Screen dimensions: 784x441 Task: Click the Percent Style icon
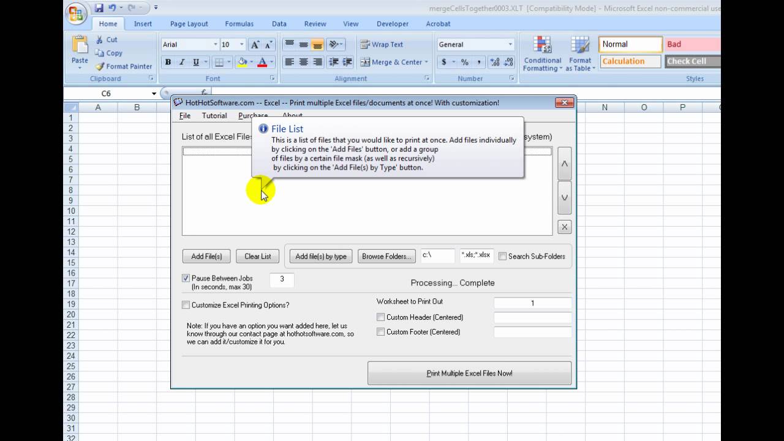click(465, 62)
